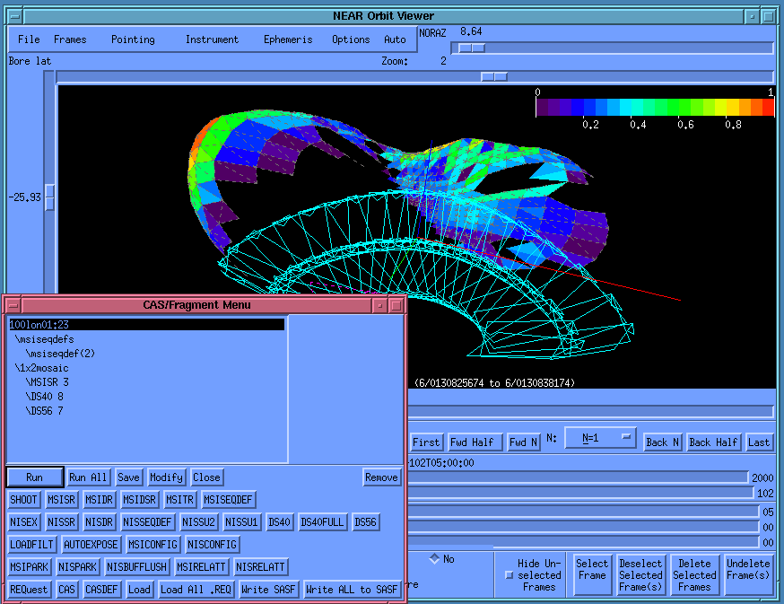Click the Load All .REQ button
Viewport: 784px width, 604px height.
tap(196, 590)
